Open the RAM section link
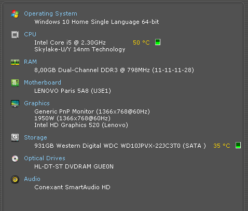The image size is (248, 211). (x=30, y=62)
